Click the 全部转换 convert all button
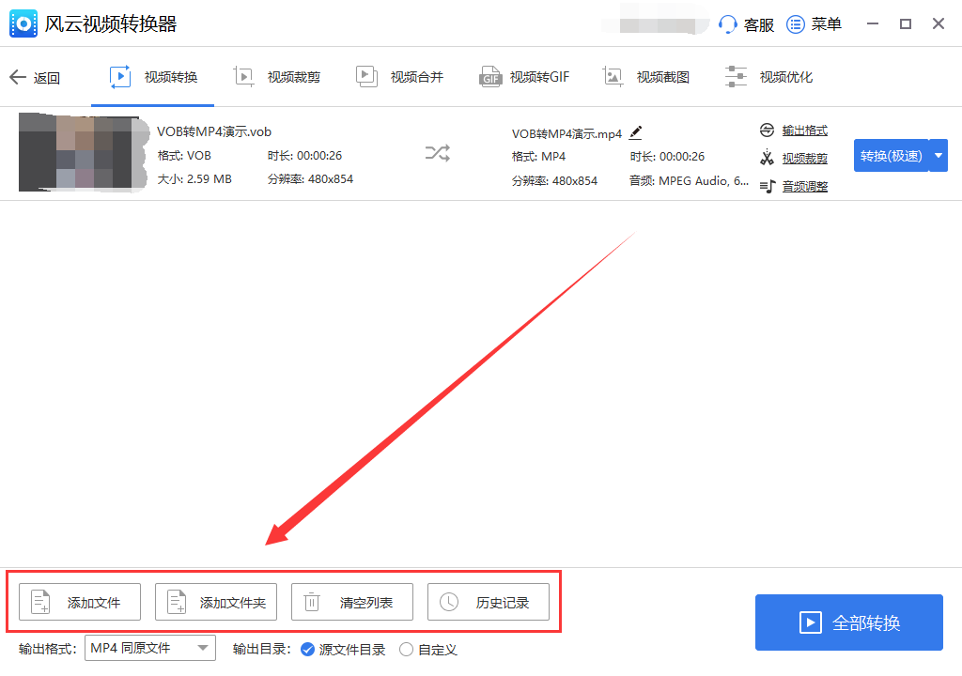This screenshot has width=962, height=676. tap(848, 622)
